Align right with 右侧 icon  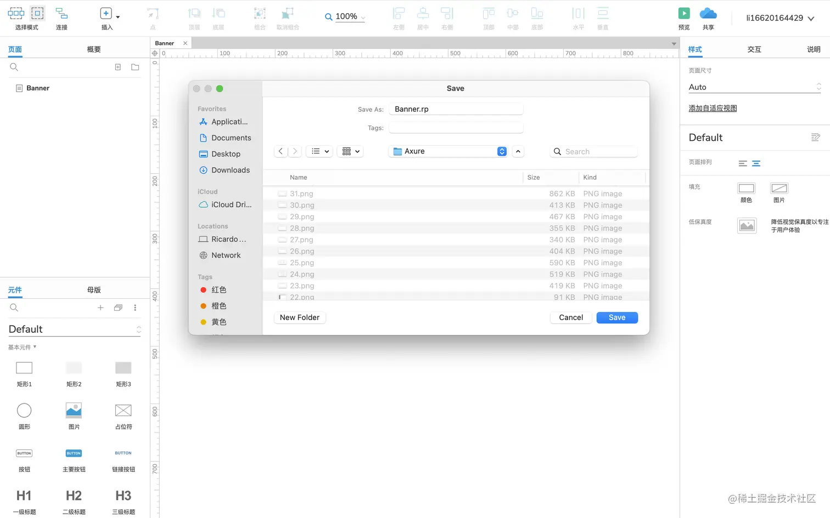[447, 14]
